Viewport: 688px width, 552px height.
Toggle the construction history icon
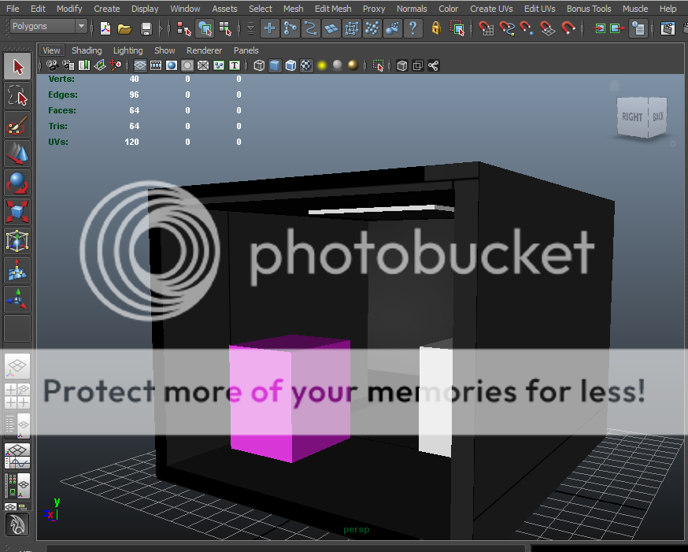coord(638,28)
